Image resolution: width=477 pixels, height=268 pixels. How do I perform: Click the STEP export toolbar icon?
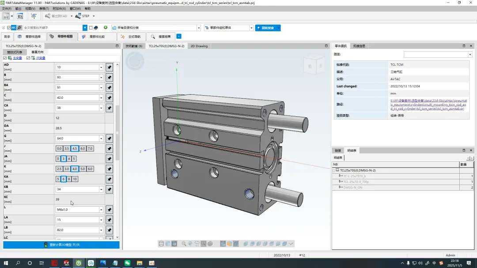tap(78, 16)
